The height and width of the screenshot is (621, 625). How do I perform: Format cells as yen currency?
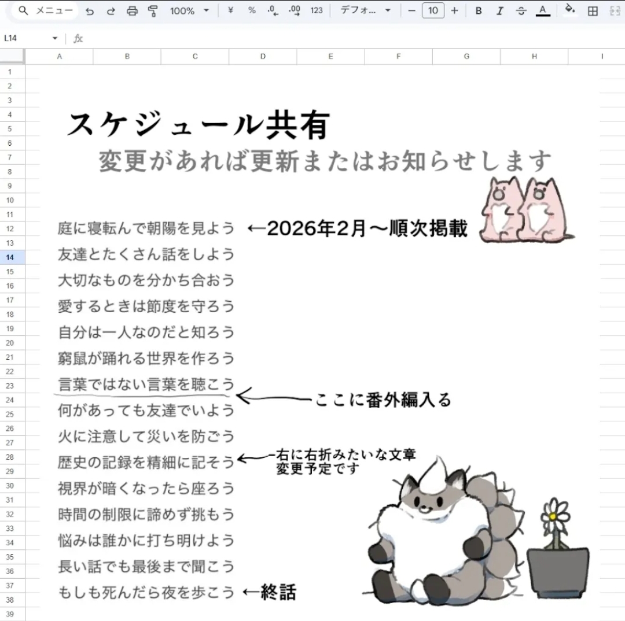coord(230,10)
